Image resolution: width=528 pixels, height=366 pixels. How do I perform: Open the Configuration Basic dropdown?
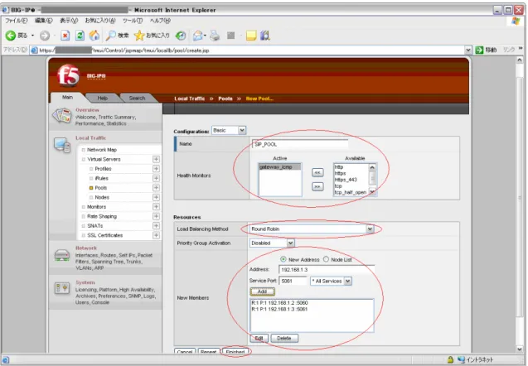pyautogui.click(x=229, y=131)
